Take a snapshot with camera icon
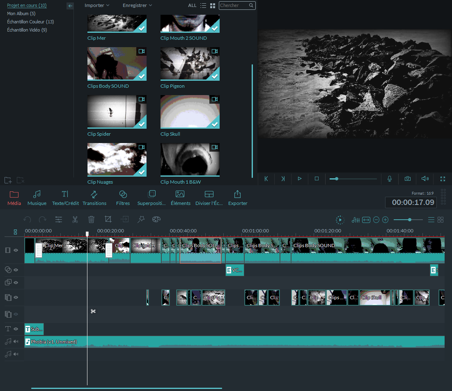 click(x=408, y=179)
